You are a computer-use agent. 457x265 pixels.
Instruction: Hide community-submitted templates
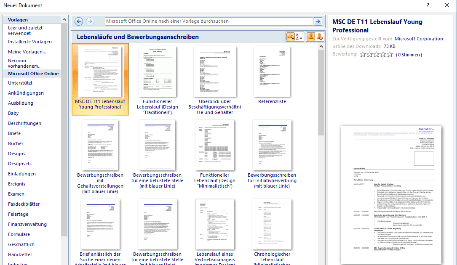pyautogui.click(x=320, y=37)
